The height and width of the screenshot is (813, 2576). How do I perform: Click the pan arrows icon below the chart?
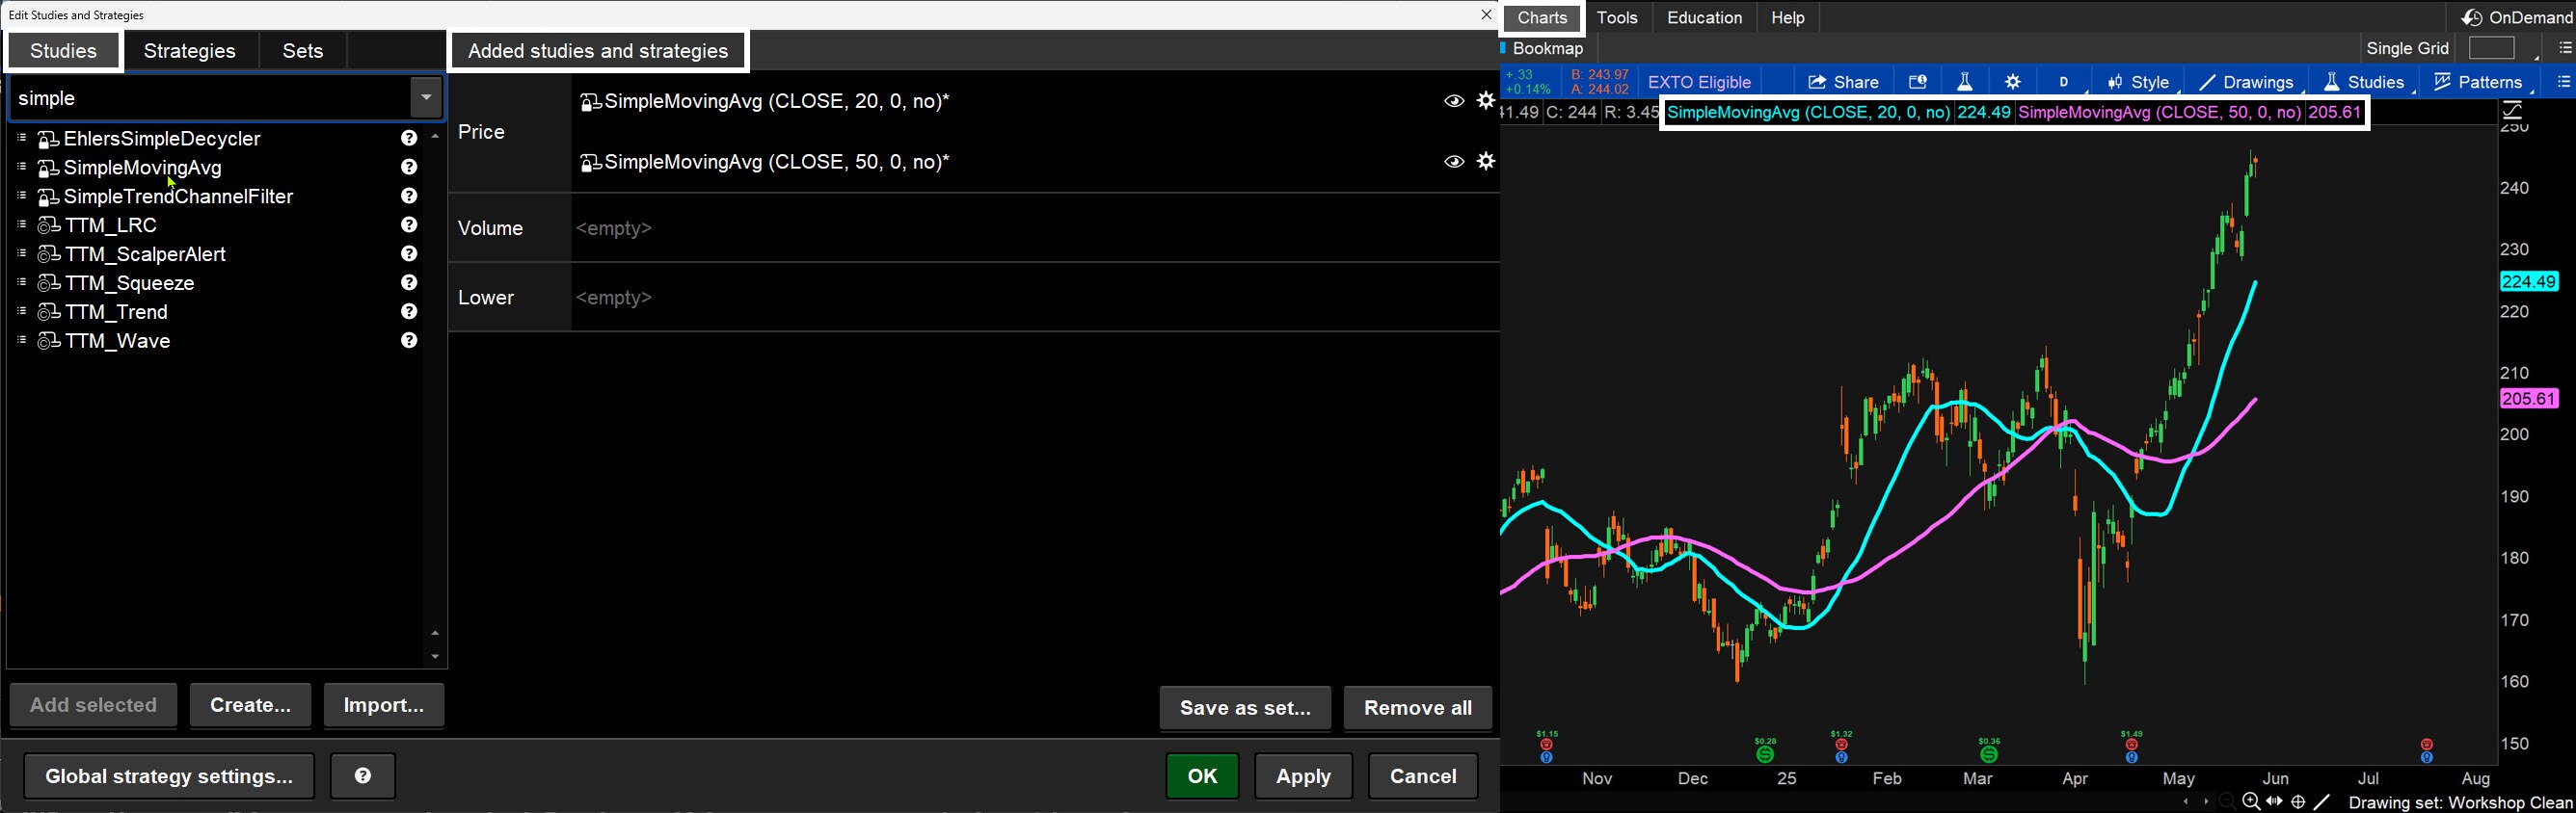(x=2275, y=802)
